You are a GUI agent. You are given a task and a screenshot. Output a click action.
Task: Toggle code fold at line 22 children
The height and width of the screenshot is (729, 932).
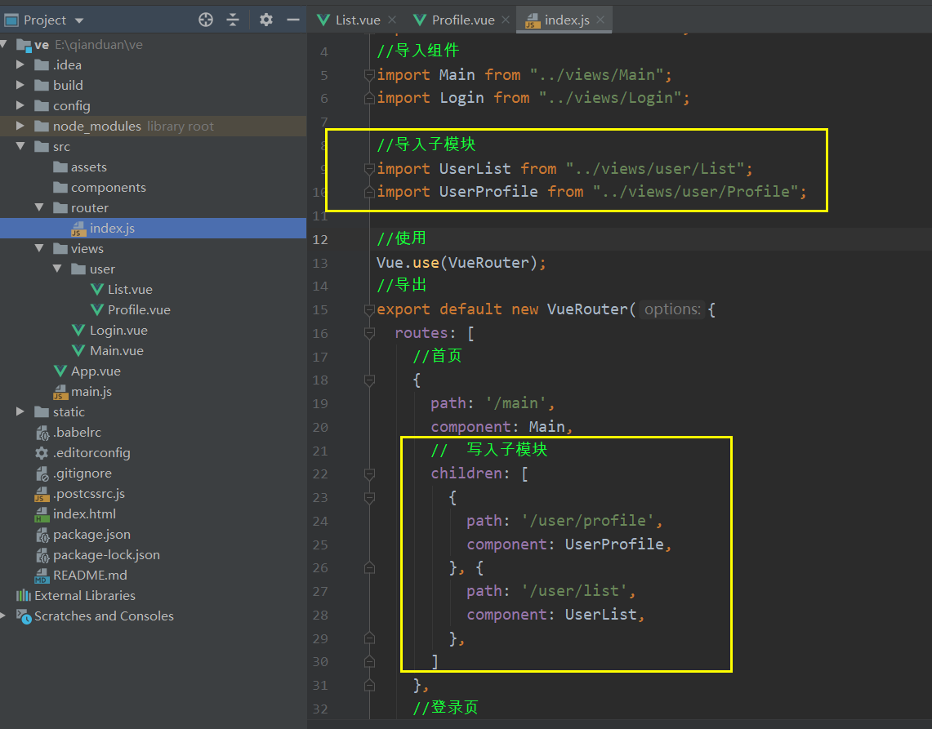pos(369,473)
